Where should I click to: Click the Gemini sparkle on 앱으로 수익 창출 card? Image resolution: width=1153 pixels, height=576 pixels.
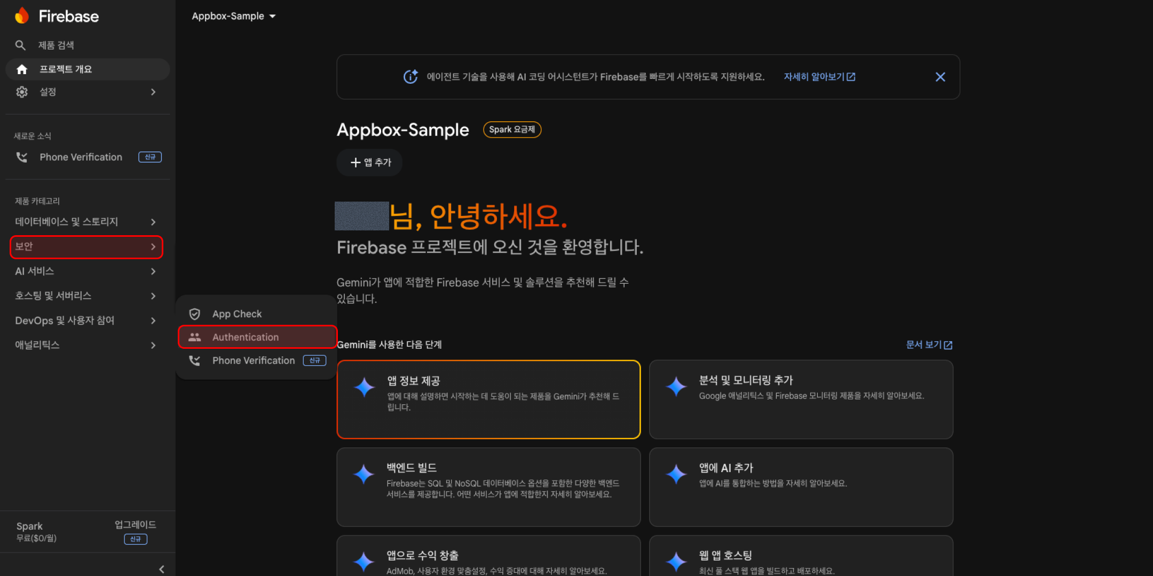pyautogui.click(x=365, y=561)
